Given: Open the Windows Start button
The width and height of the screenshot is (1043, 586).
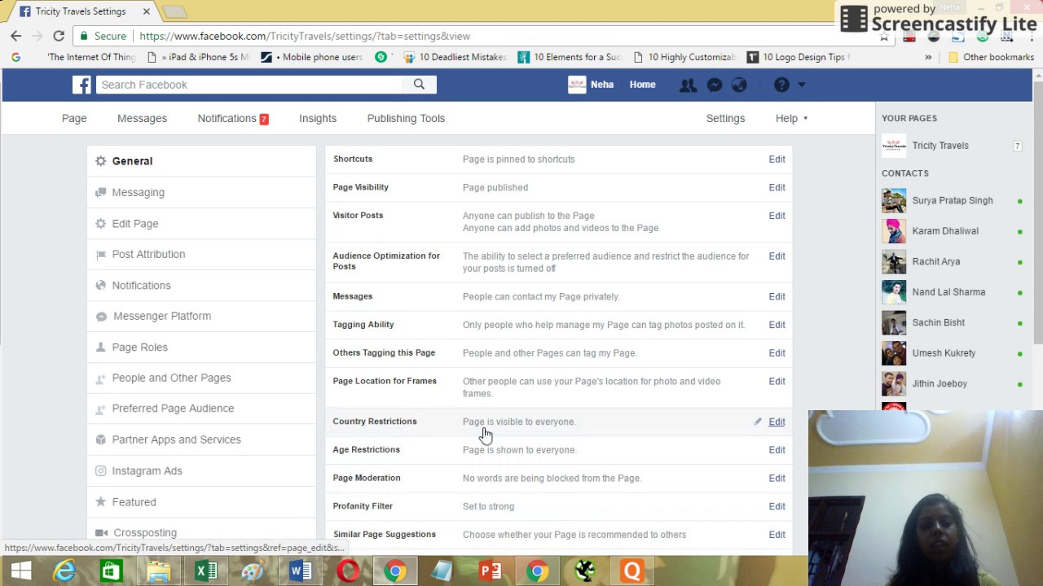Looking at the screenshot, I should click(x=21, y=571).
